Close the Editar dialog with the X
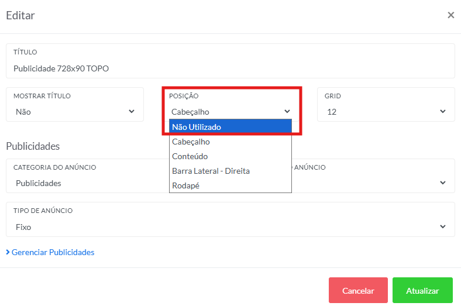The width and height of the screenshot is (461, 306). pos(450,15)
